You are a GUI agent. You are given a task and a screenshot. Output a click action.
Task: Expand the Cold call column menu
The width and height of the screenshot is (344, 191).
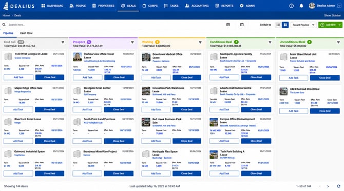(x=63, y=42)
